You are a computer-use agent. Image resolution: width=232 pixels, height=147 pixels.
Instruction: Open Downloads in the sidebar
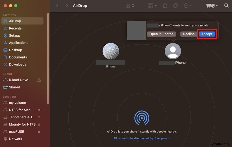point(22,64)
